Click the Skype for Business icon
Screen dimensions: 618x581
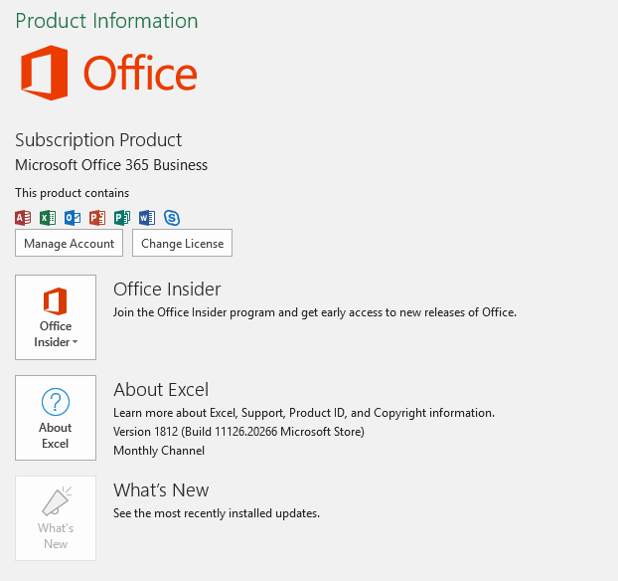172,218
